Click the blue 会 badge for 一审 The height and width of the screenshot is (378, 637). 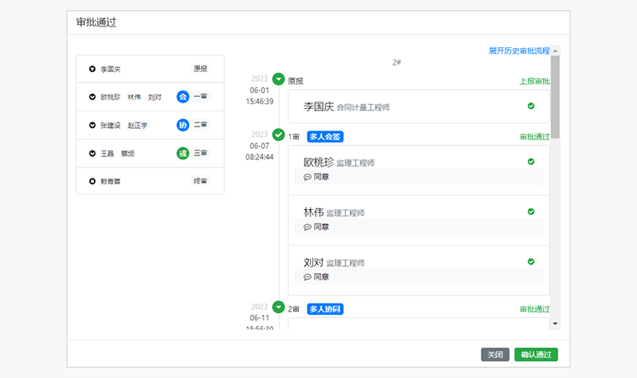coord(183,97)
